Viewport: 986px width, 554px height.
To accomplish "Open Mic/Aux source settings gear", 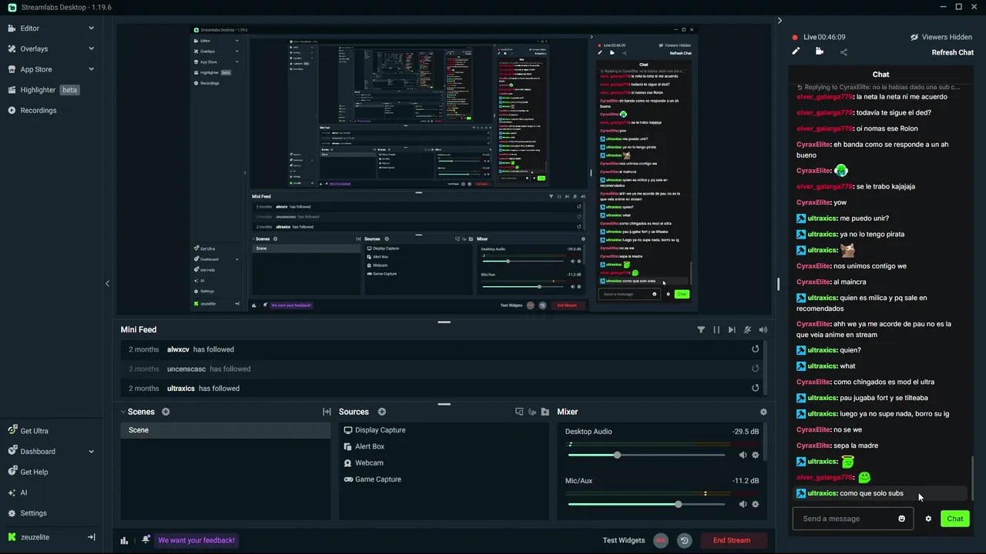I will pos(755,504).
